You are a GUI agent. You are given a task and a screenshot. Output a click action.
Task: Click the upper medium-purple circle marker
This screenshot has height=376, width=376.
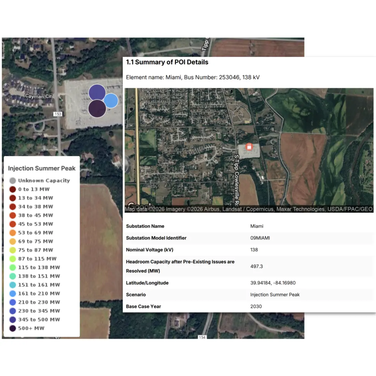coord(97,92)
